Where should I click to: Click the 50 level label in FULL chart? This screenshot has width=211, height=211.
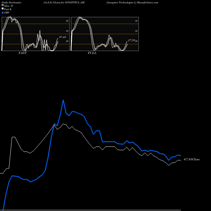pyautogui.click(x=136, y=31)
